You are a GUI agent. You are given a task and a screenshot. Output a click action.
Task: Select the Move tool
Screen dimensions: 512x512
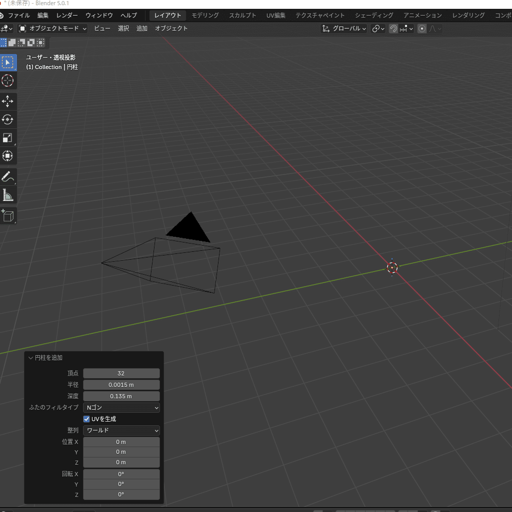click(7, 101)
